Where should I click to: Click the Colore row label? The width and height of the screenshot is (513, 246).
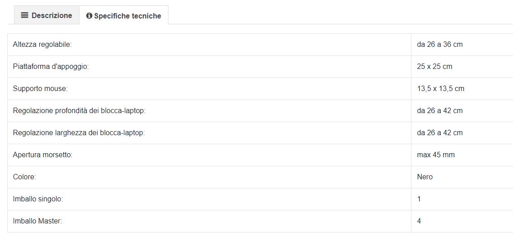(x=24, y=177)
